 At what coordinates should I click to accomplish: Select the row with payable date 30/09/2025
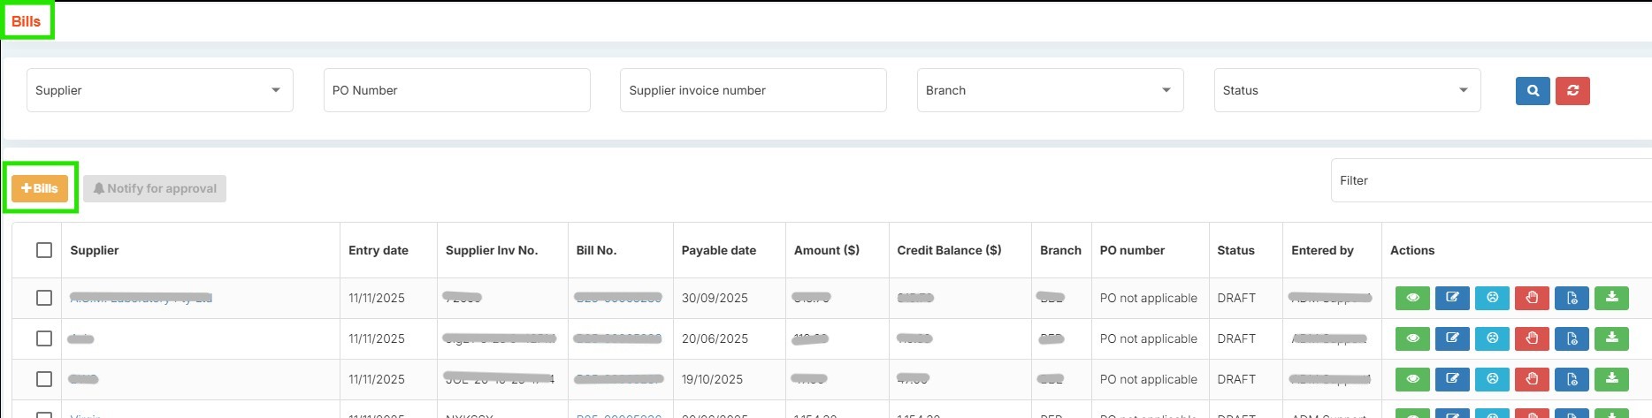tap(44, 298)
